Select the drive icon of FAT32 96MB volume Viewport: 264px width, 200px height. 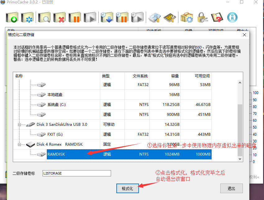coord(41,84)
